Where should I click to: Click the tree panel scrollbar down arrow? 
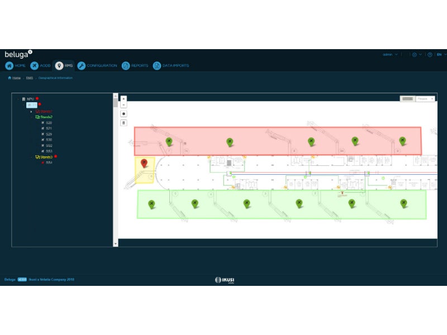point(116,243)
